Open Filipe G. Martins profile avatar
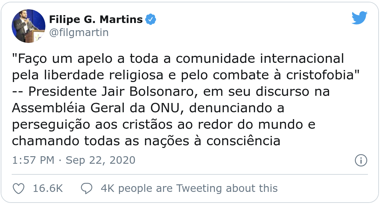Image resolution: width=381 pixels, height=207 pixels. coord(29,26)
